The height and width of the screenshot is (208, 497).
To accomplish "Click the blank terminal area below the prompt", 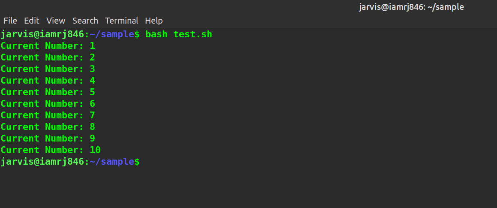I will point(249,187).
